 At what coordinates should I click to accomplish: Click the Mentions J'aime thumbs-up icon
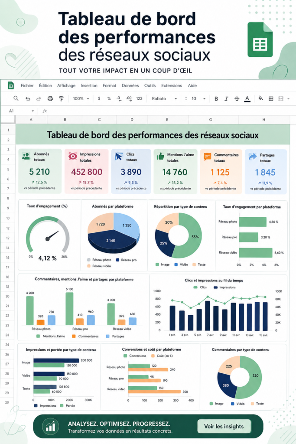(160, 156)
